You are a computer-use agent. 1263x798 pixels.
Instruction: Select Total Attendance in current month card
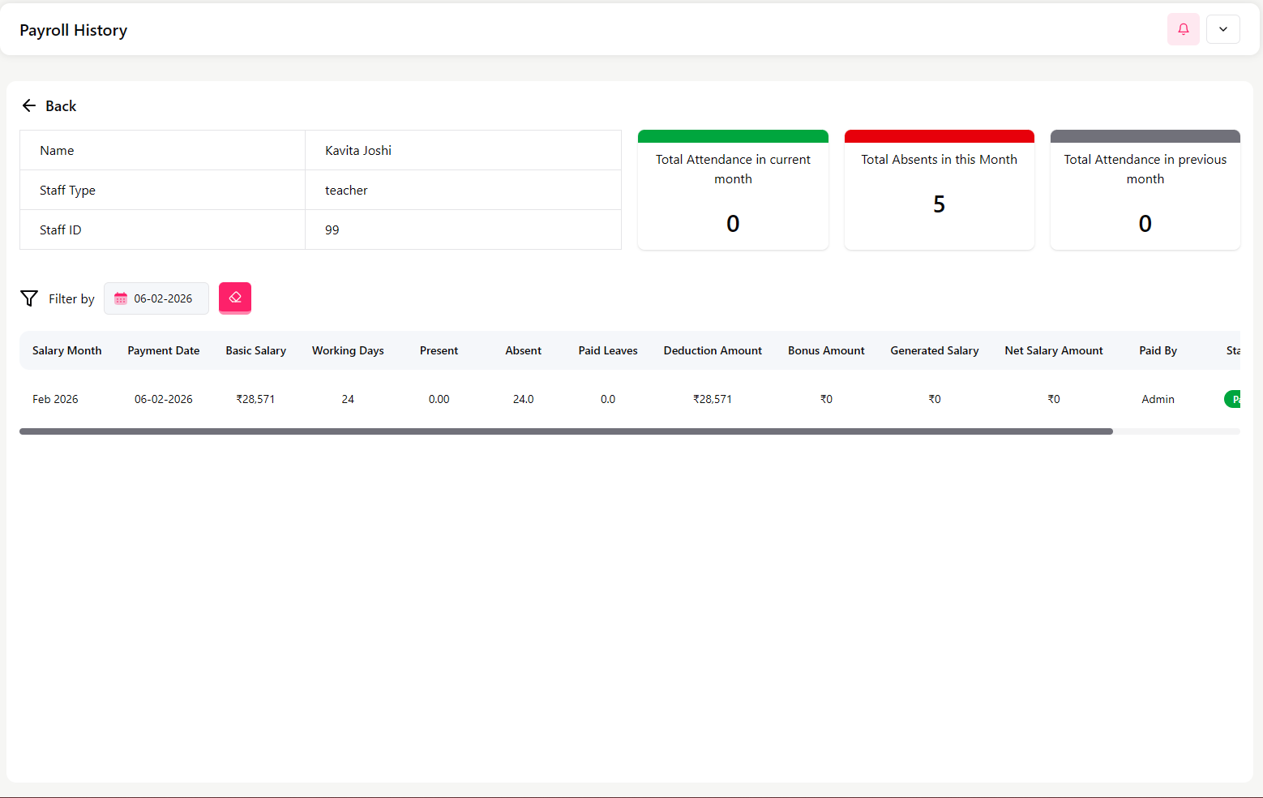point(733,191)
